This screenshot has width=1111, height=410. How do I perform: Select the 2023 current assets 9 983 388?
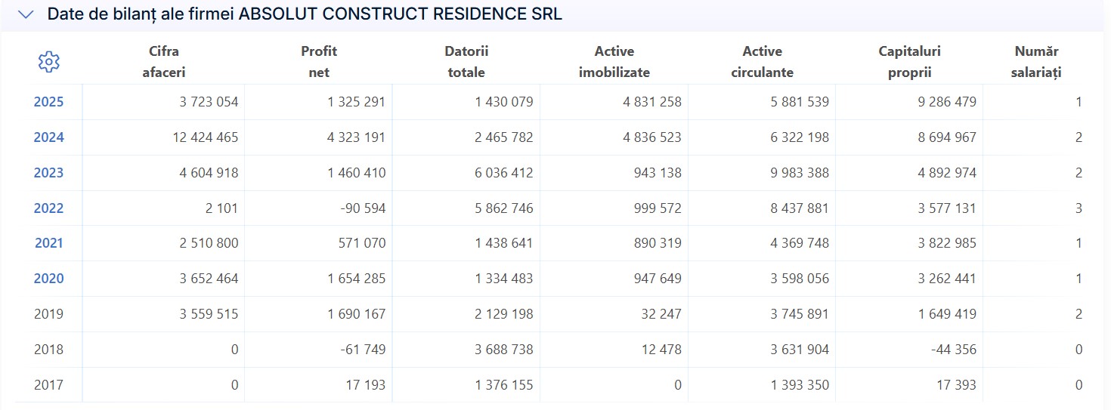tap(800, 173)
